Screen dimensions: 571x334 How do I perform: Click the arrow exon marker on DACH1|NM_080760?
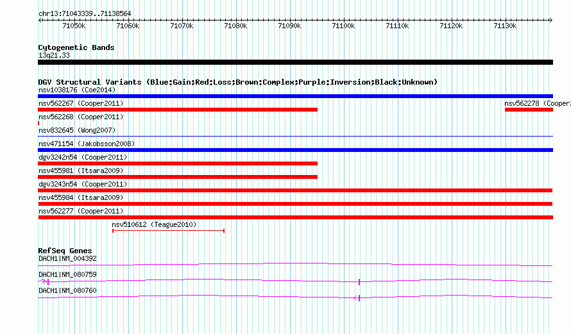357,298
